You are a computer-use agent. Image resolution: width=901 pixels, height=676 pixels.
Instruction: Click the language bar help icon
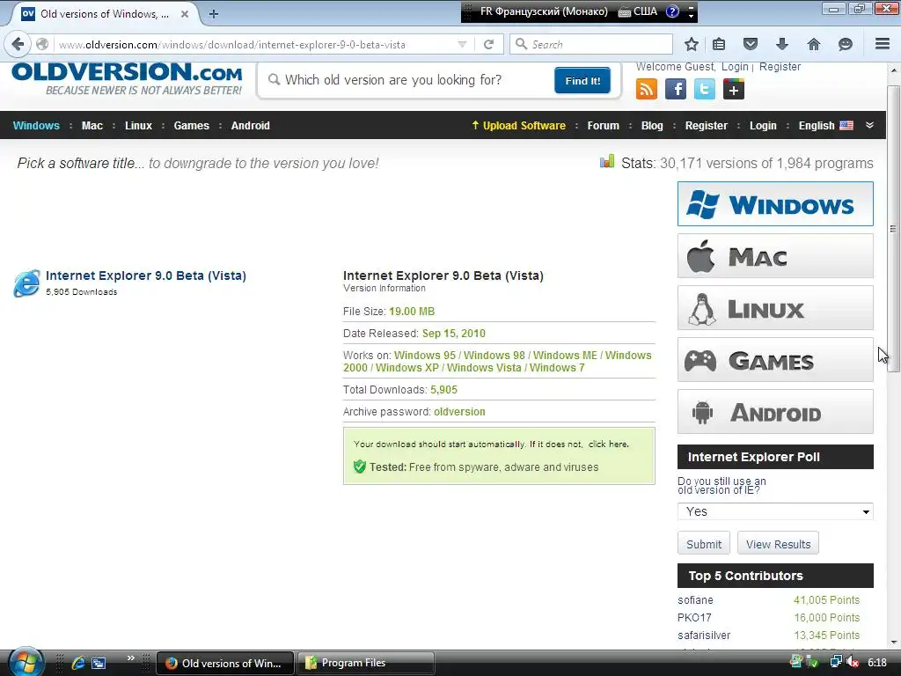click(x=672, y=11)
